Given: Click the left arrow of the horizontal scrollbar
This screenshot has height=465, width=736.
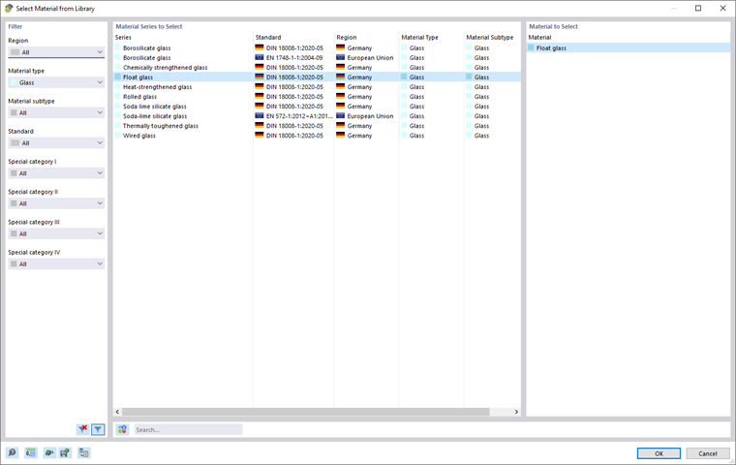Looking at the screenshot, I should [117, 412].
